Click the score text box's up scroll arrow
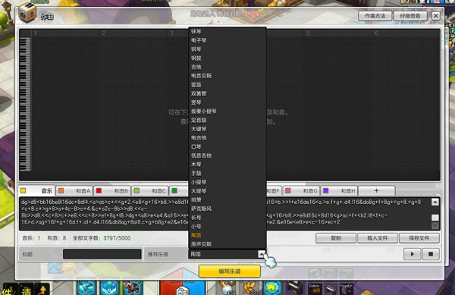455x295 pixels. [x=435, y=202]
